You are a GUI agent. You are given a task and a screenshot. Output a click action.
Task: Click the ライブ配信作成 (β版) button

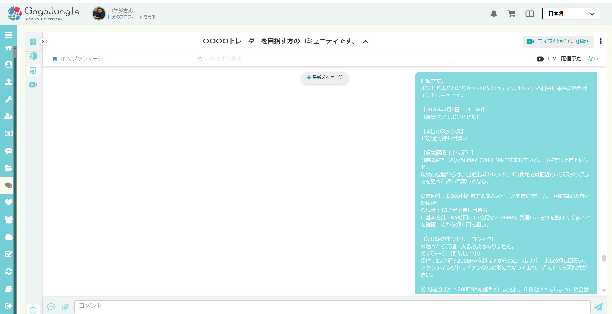point(558,42)
